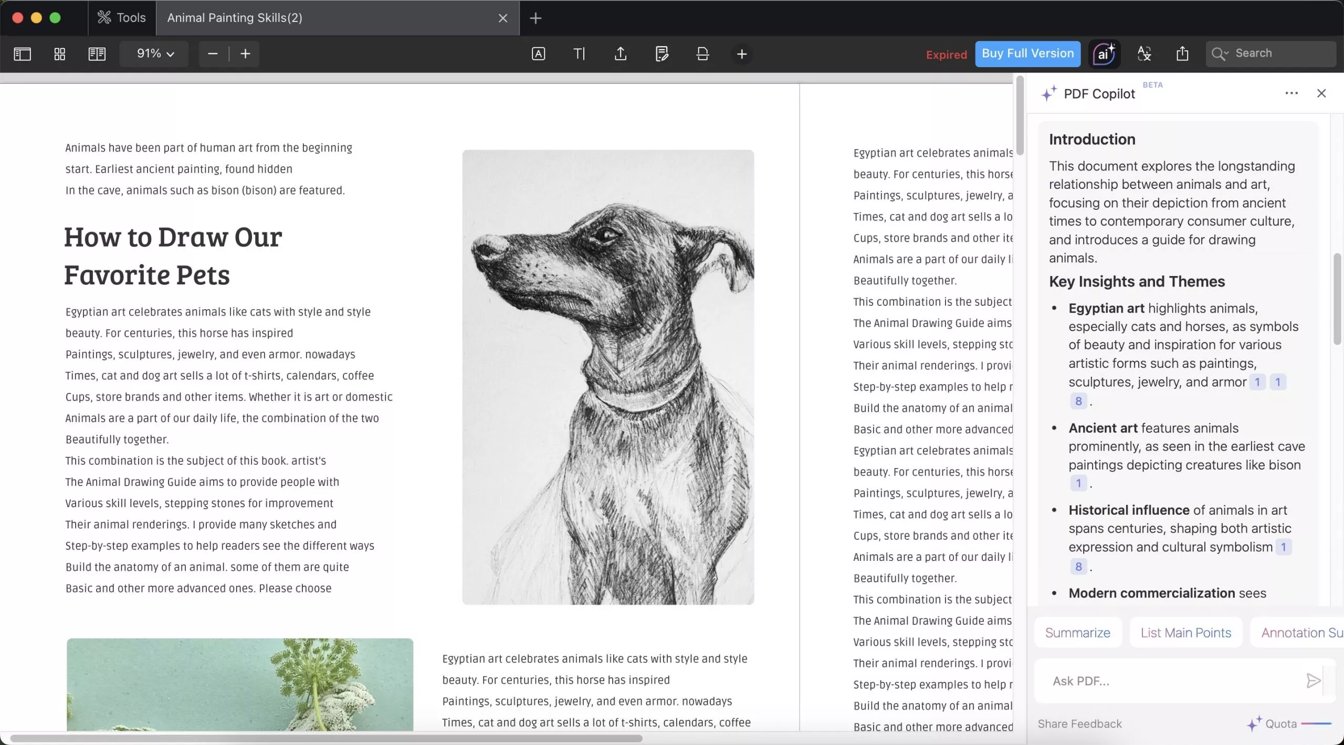Open the zoom percentage dropdown
Viewport: 1344px width, 745px height.
154,54
